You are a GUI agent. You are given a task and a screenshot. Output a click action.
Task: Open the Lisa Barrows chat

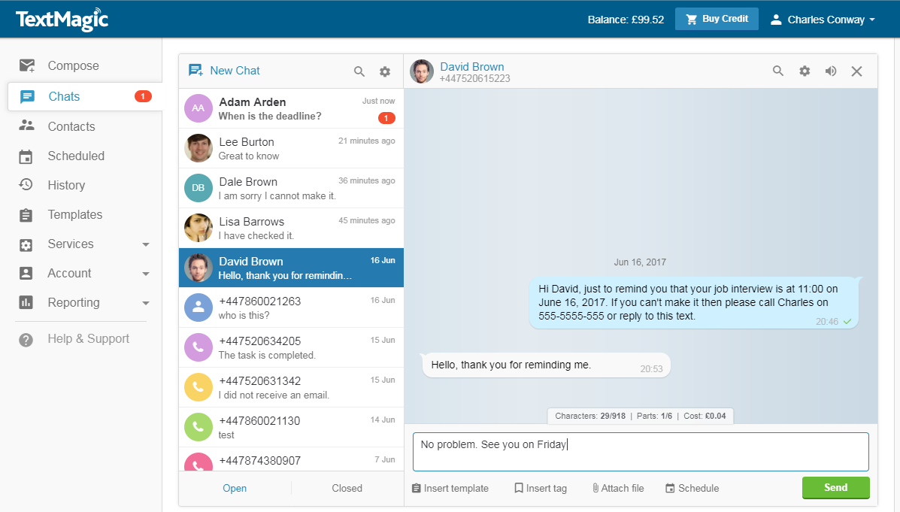tap(291, 228)
